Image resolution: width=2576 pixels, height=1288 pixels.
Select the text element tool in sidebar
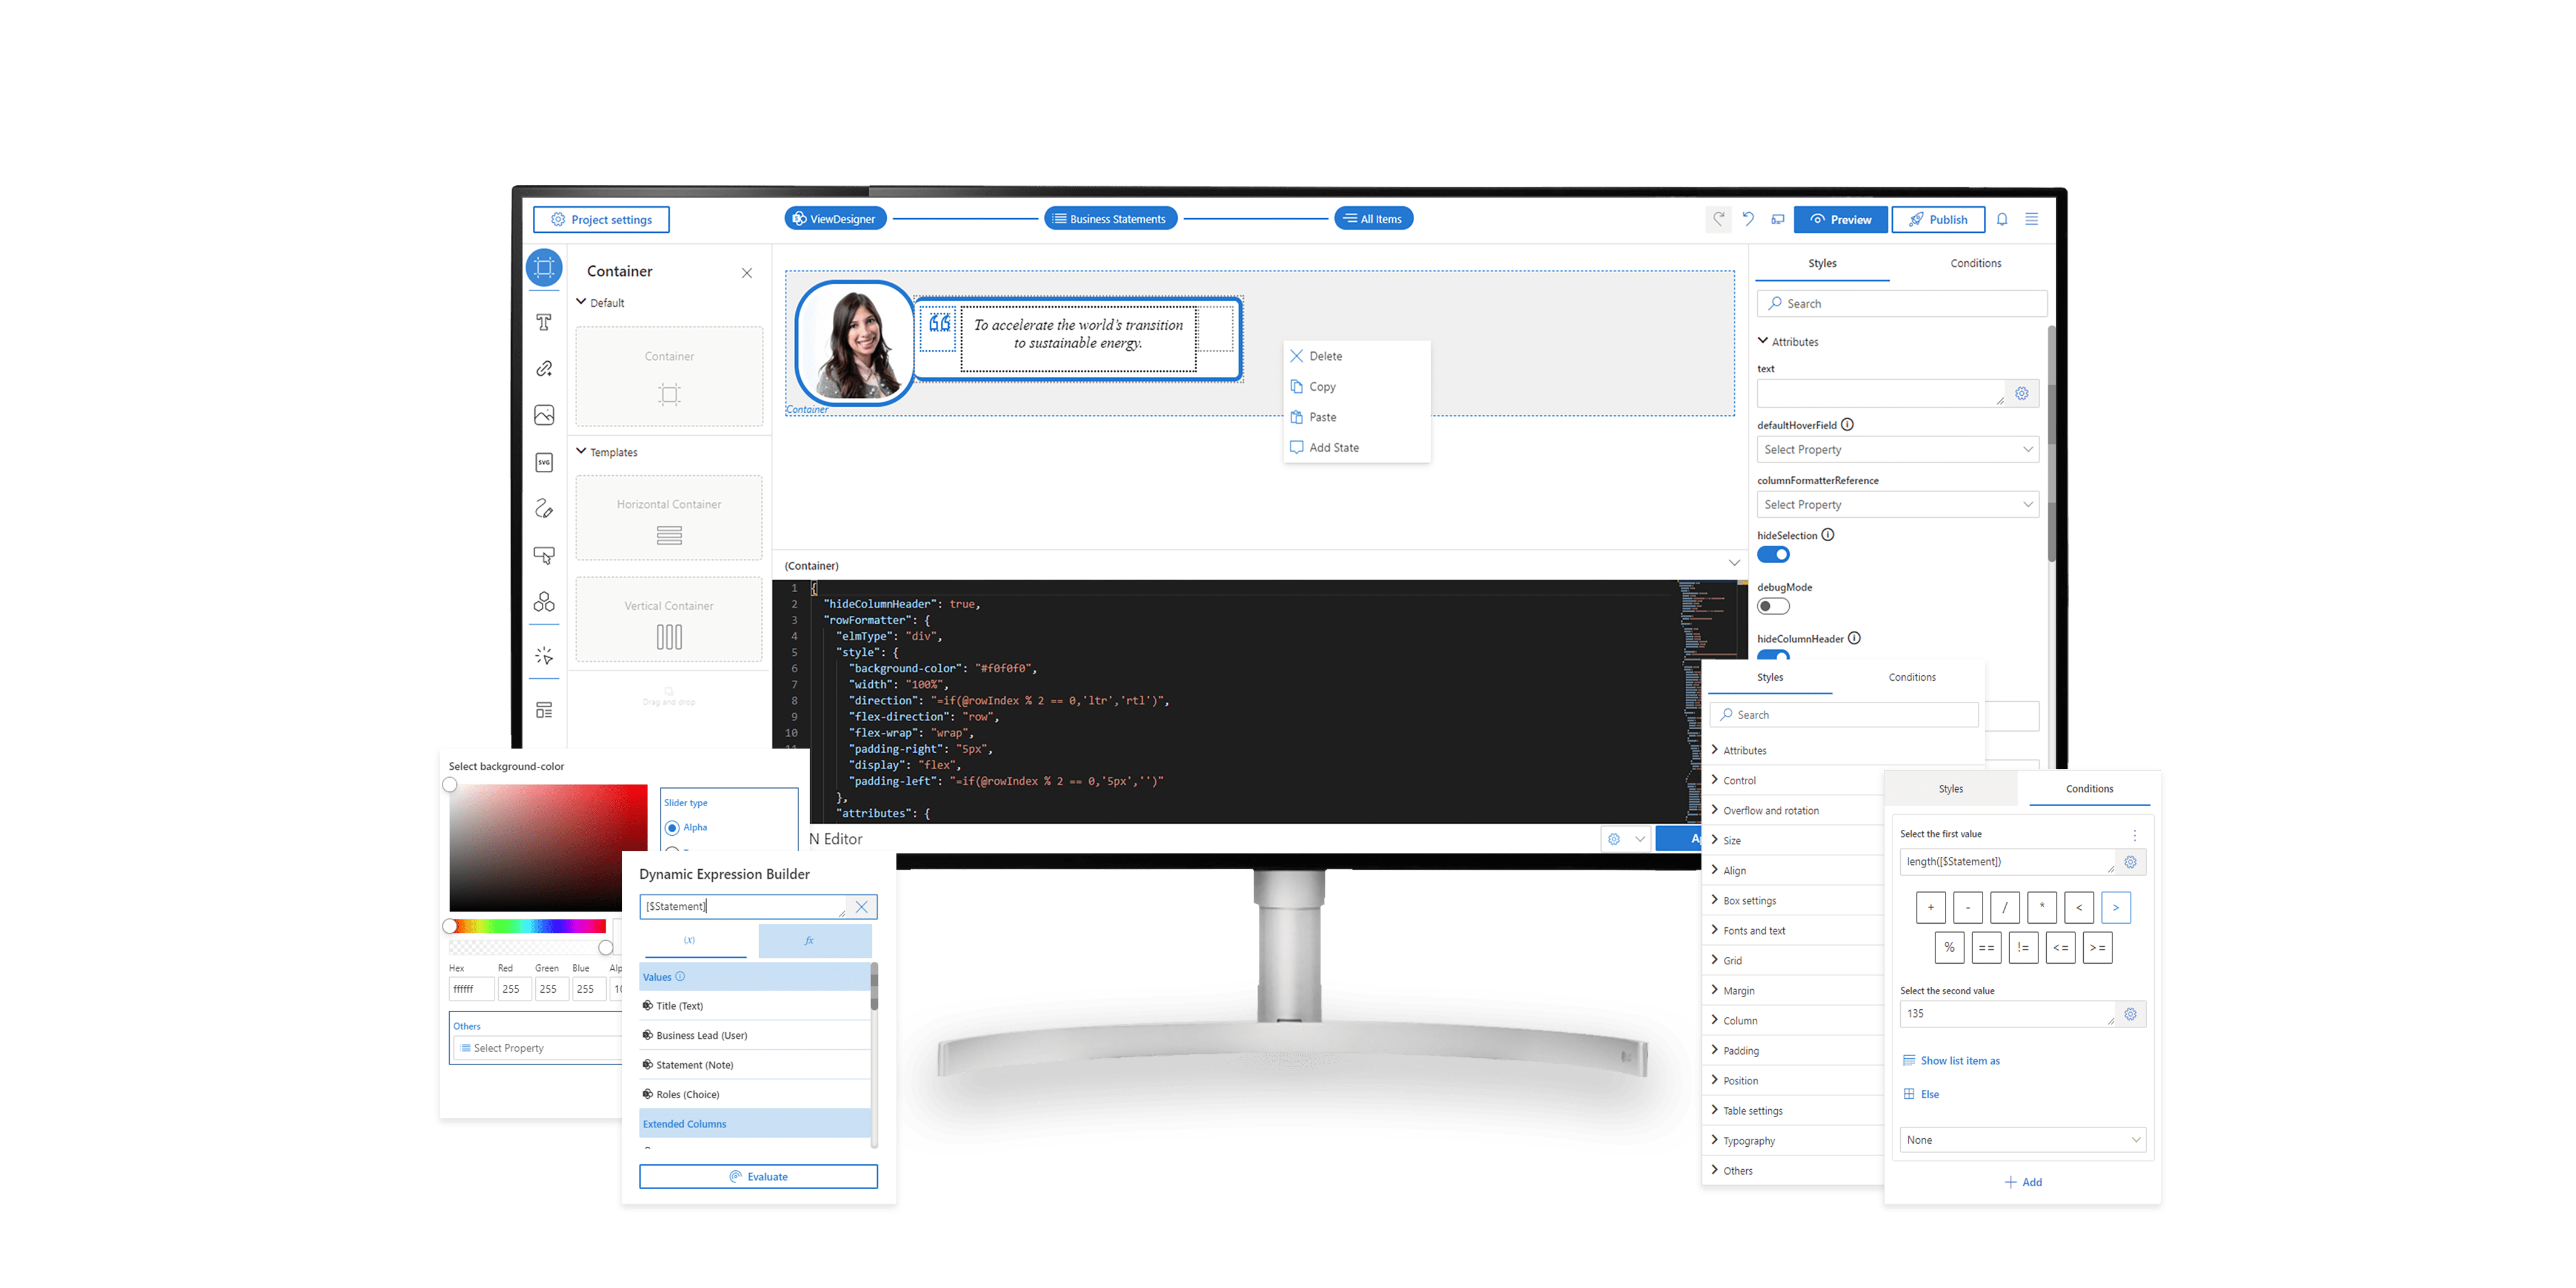pos(544,322)
